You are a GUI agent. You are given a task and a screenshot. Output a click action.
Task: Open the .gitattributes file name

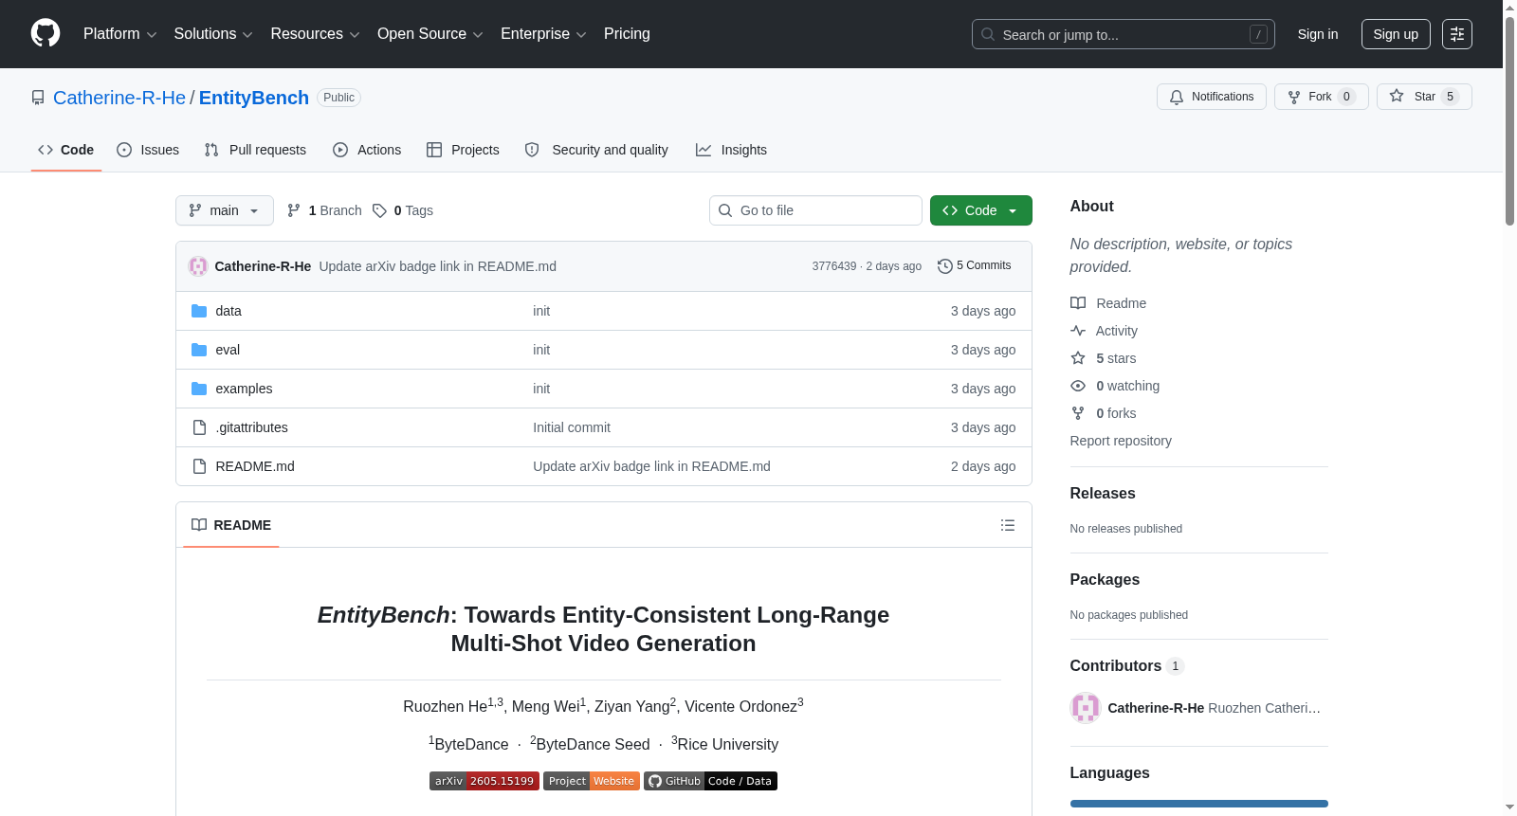point(251,427)
